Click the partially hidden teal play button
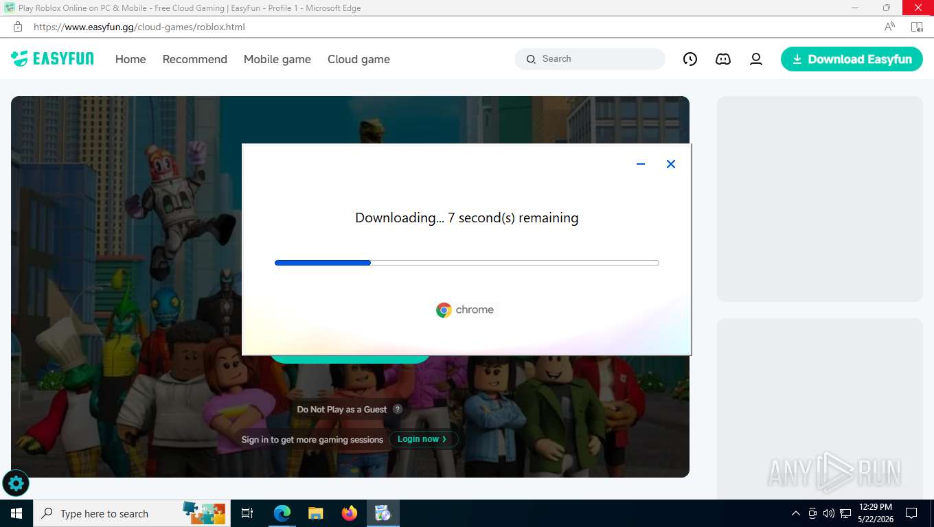 (349, 359)
